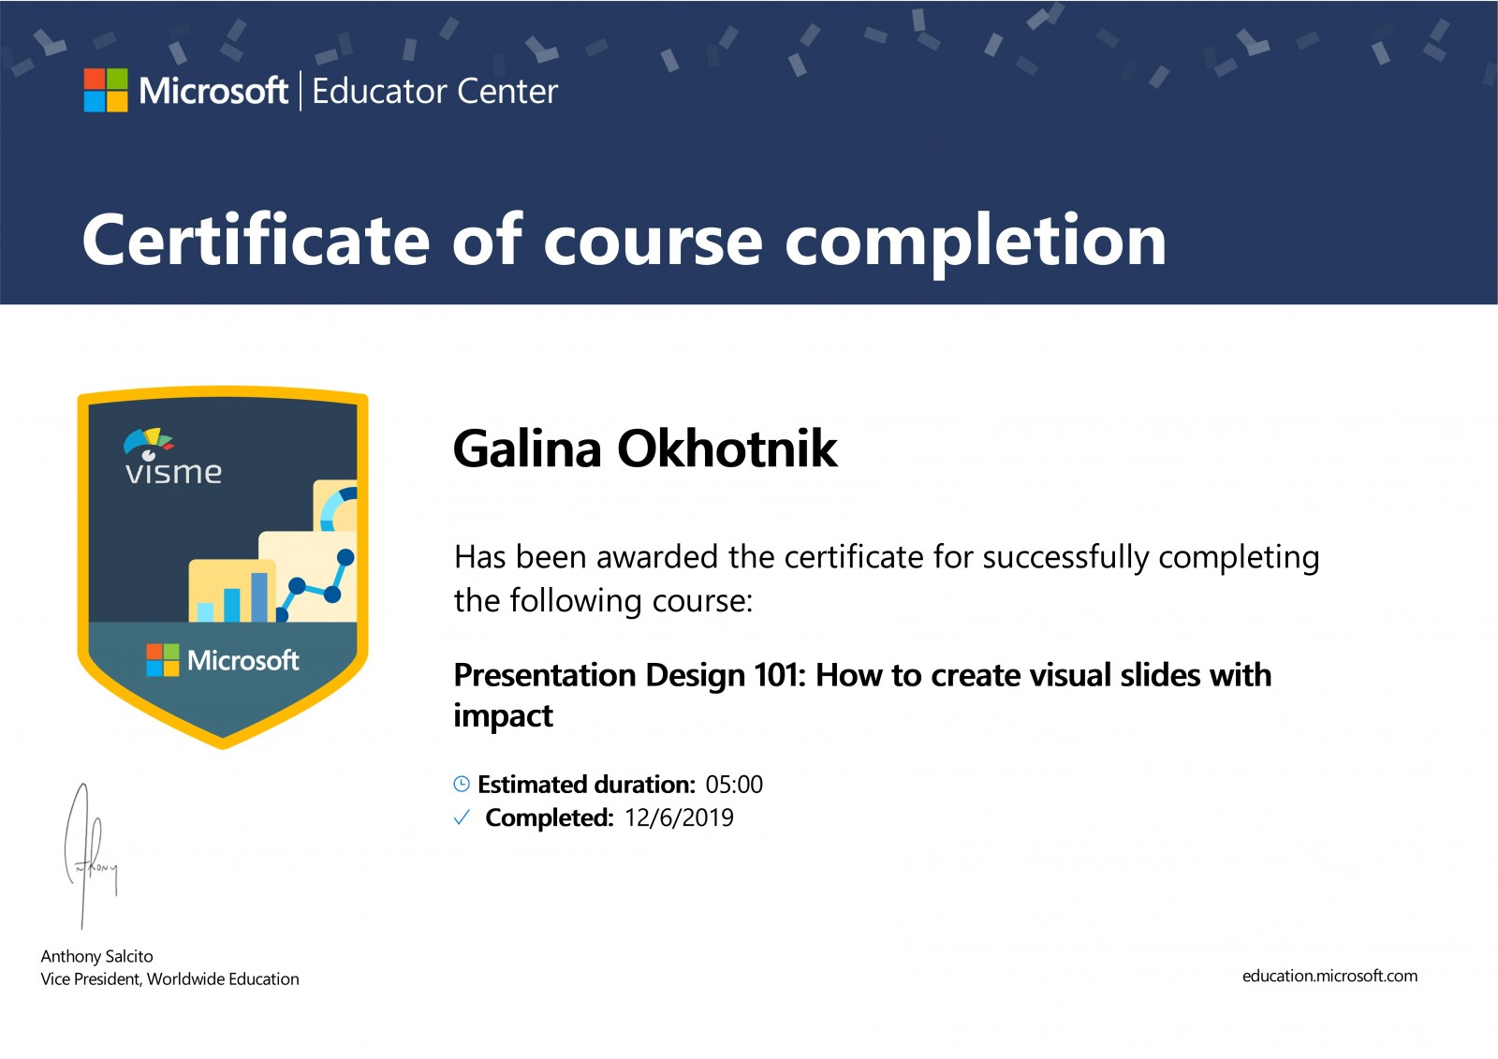
Task: Click 'Has been awarded the certificate' sentence
Action: click(887, 578)
